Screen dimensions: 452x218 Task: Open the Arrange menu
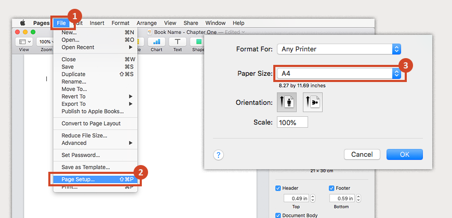coord(147,23)
